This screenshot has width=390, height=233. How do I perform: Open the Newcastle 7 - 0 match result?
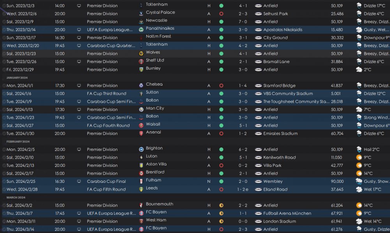243,22
